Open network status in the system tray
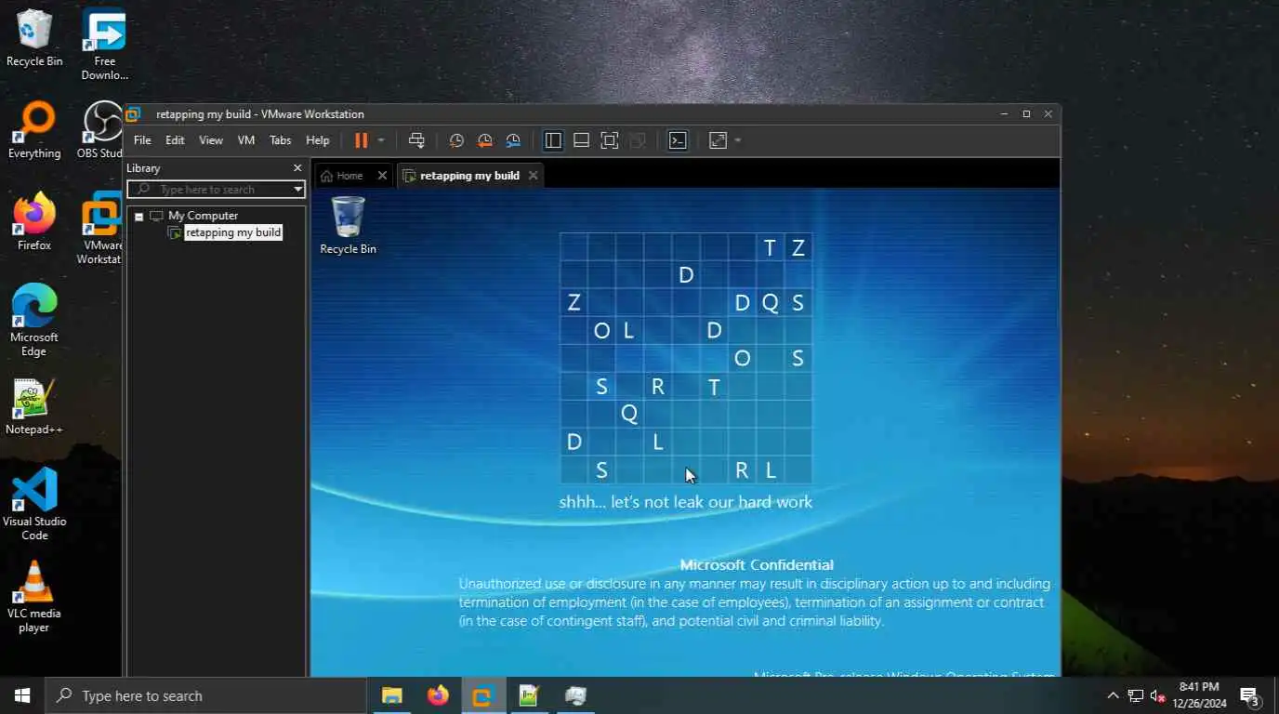This screenshot has height=714, width=1279. (1136, 695)
